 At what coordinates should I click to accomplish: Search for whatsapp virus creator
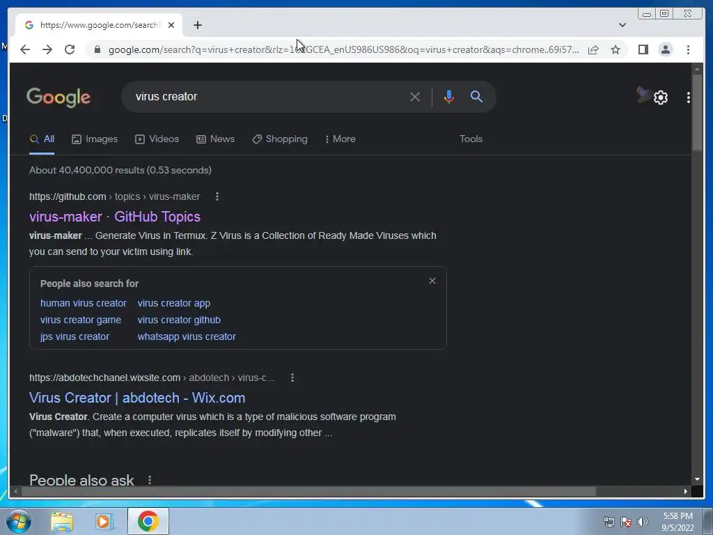187,336
